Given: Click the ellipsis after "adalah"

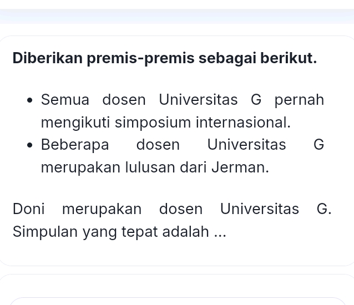Looking at the screenshot, I should (x=220, y=232).
